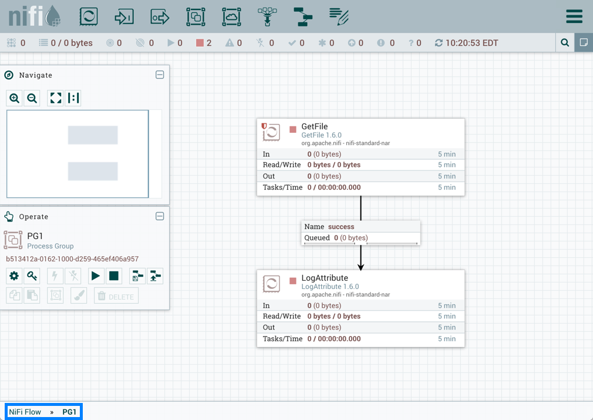Stop the PG1 process group
The height and width of the screenshot is (420, 593).
point(114,275)
